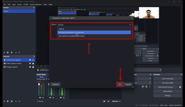Click the Desktop Audio volume fader
This screenshot has height=107, width=185.
point(39,84)
